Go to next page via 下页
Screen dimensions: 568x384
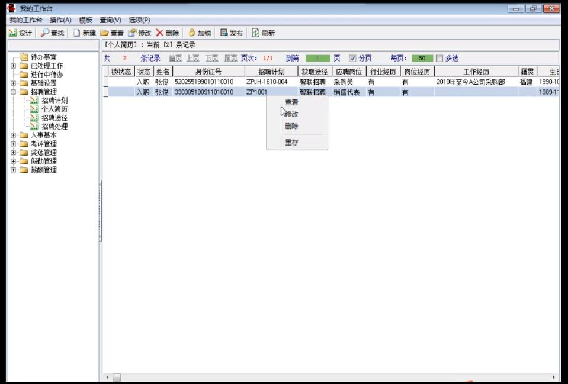point(212,58)
